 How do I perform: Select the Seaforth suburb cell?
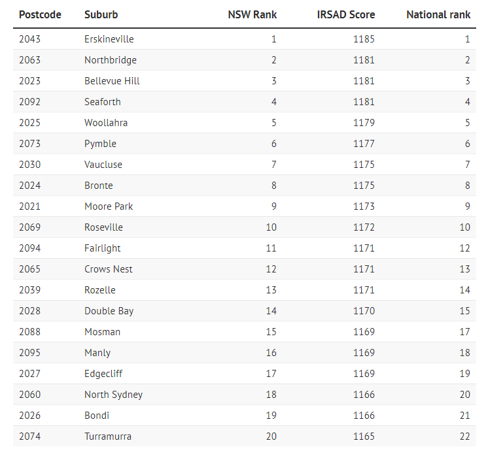103,102
